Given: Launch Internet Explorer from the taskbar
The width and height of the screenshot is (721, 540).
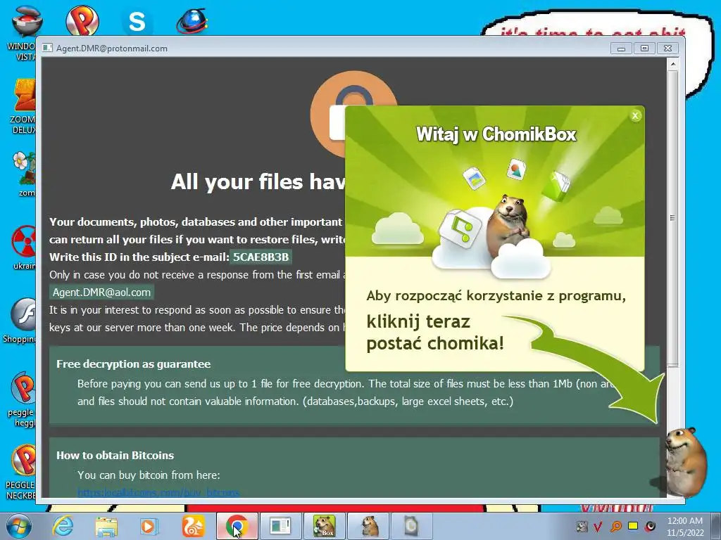Looking at the screenshot, I should click(62, 526).
